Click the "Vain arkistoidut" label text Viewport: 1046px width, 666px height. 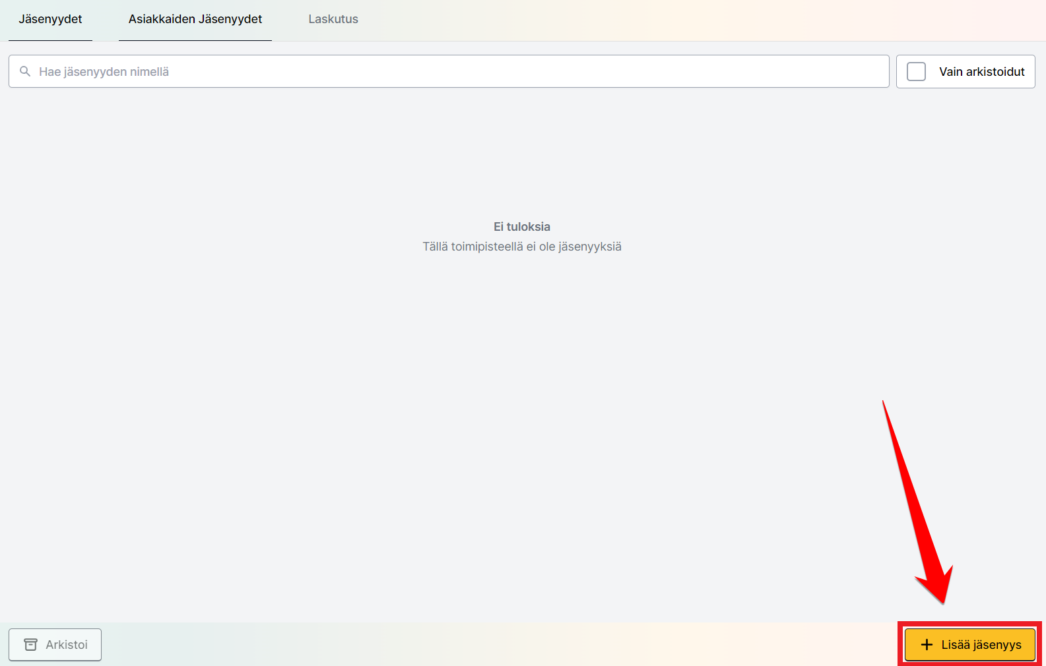tap(981, 71)
